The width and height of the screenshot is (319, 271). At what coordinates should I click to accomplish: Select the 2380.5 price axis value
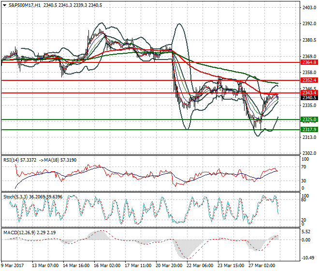click(x=309, y=40)
